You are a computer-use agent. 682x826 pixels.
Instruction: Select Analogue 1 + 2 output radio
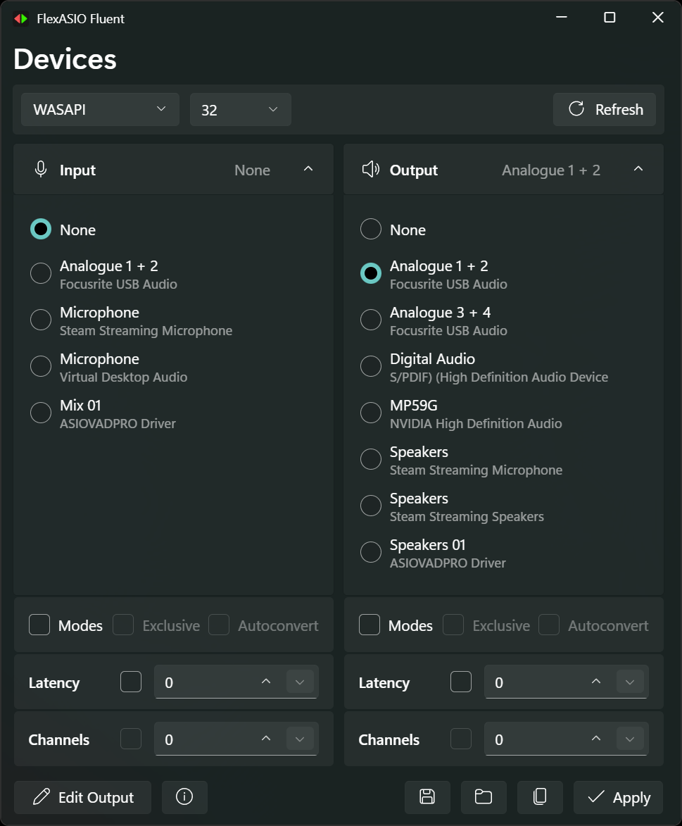point(371,273)
